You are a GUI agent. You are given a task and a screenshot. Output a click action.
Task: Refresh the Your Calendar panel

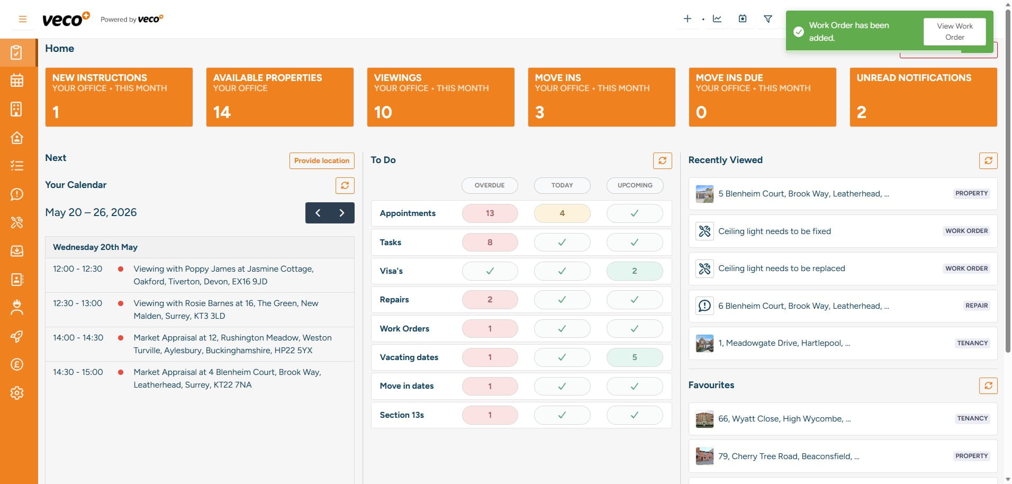pyautogui.click(x=345, y=185)
